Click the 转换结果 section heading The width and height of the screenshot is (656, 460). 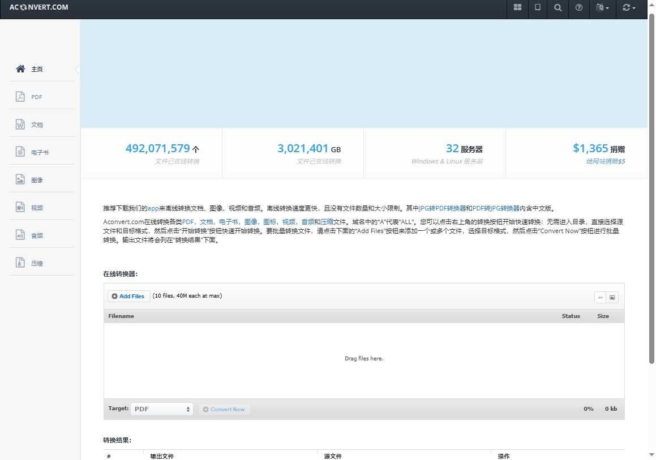(117, 440)
